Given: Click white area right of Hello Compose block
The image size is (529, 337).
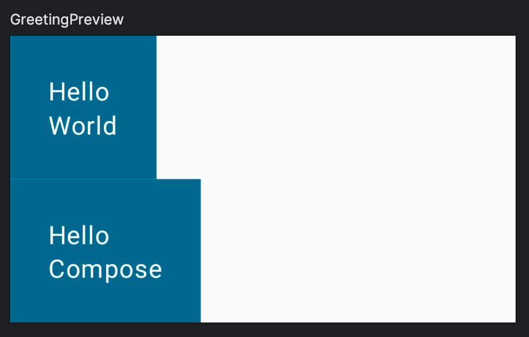Looking at the screenshot, I should (357, 251).
